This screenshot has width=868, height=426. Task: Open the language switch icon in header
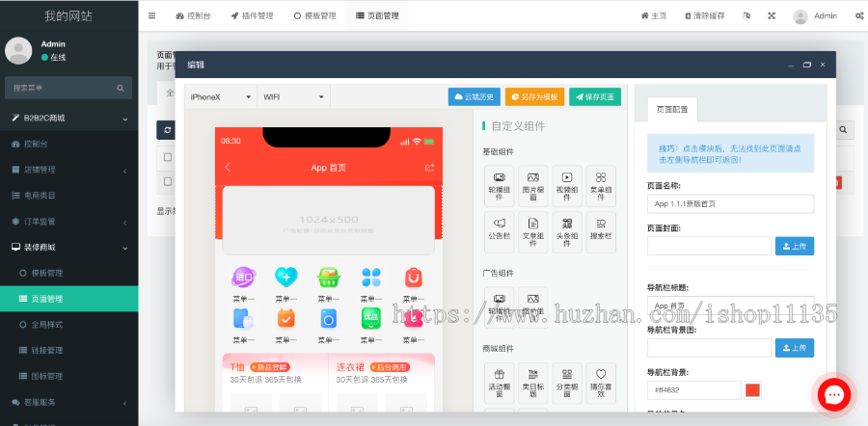click(x=746, y=16)
